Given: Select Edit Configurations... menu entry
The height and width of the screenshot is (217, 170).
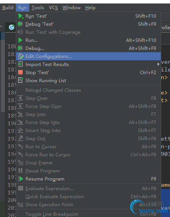Looking at the screenshot, I should point(89,56).
